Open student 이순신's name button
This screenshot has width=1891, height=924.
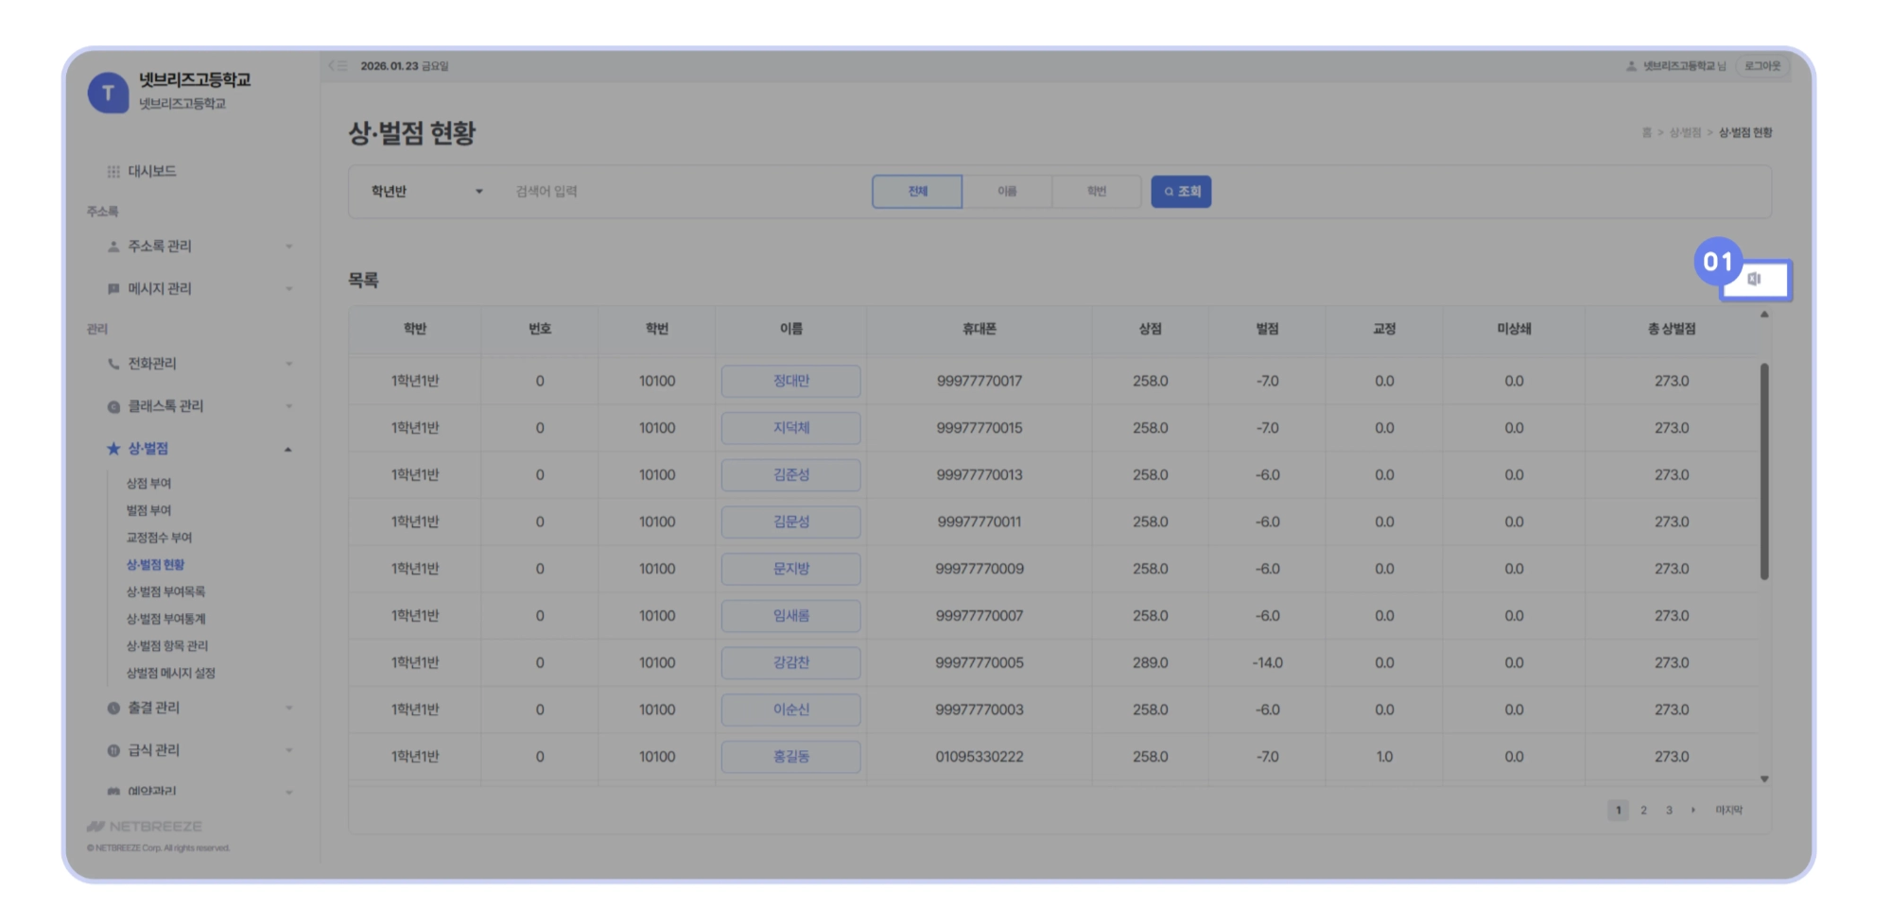pos(790,710)
